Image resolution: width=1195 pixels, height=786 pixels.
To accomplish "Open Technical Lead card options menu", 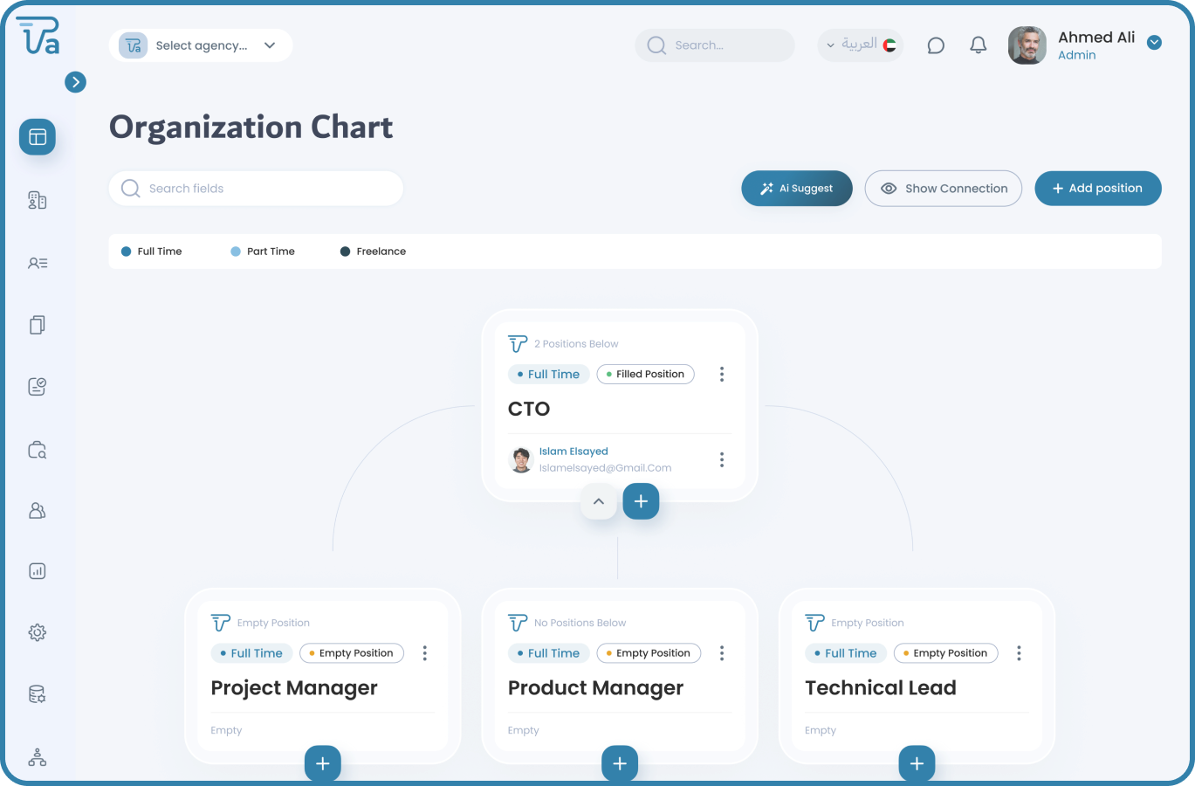I will [x=1019, y=653].
